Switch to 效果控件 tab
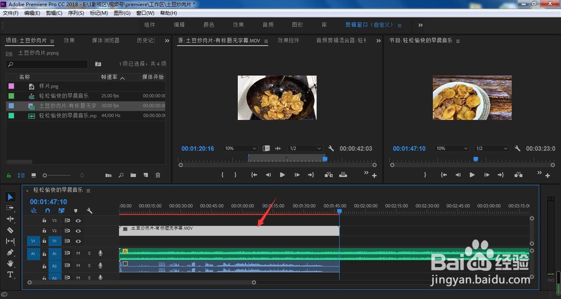Viewport: 561px width, 299px height. [x=288, y=40]
